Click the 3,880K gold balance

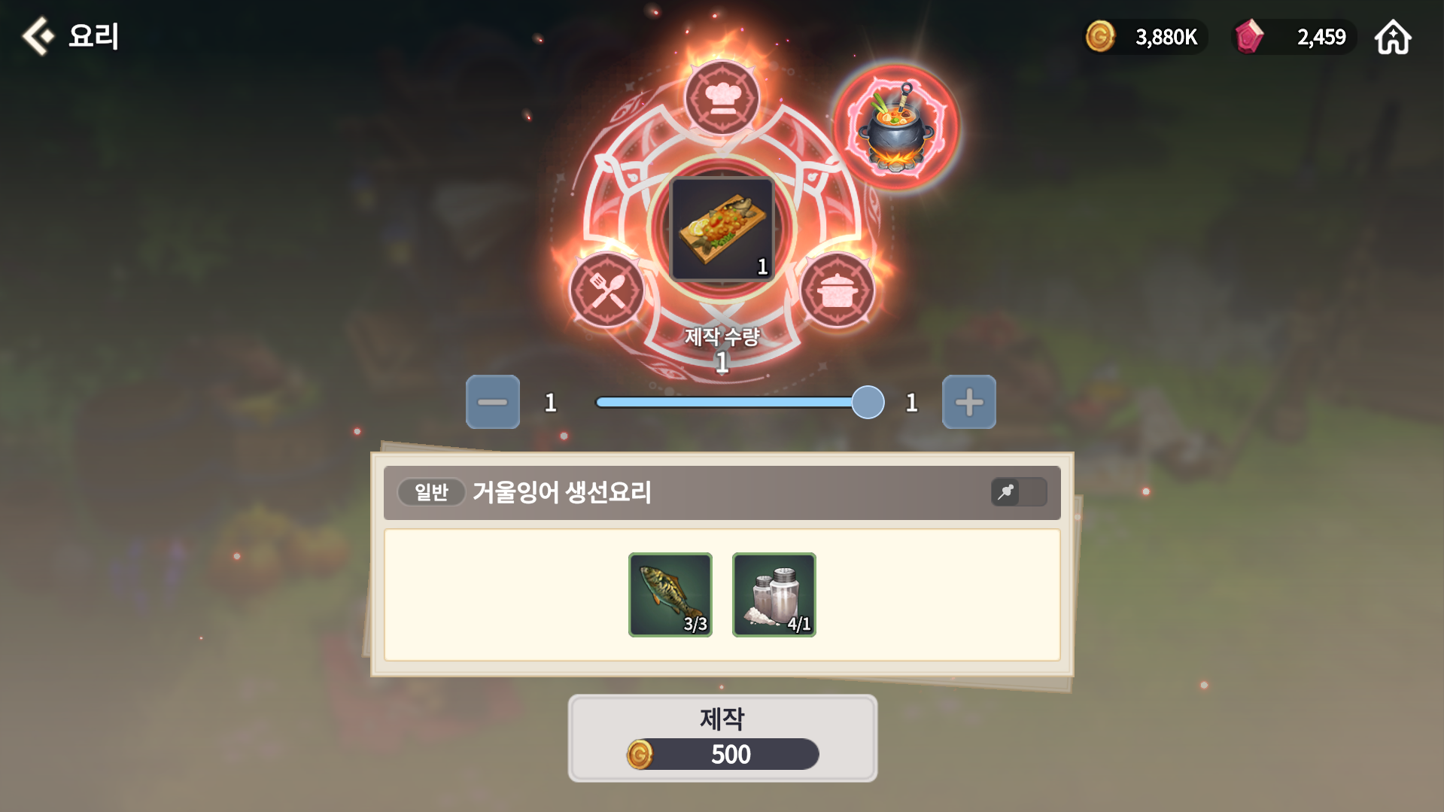click(x=1166, y=37)
